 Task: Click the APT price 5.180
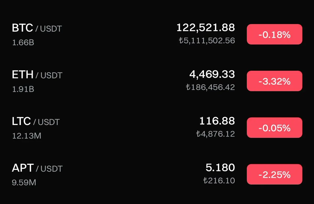click(x=220, y=168)
